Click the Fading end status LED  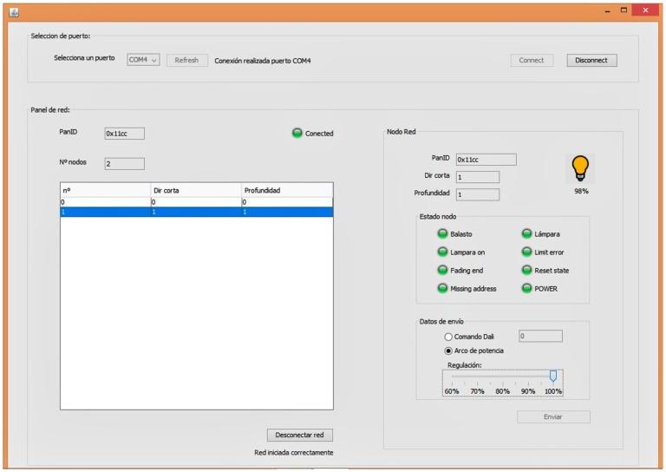click(442, 271)
